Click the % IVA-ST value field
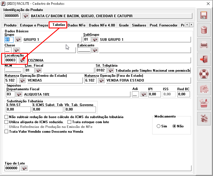This screenshot has height=176, width=213. coord(18,110)
